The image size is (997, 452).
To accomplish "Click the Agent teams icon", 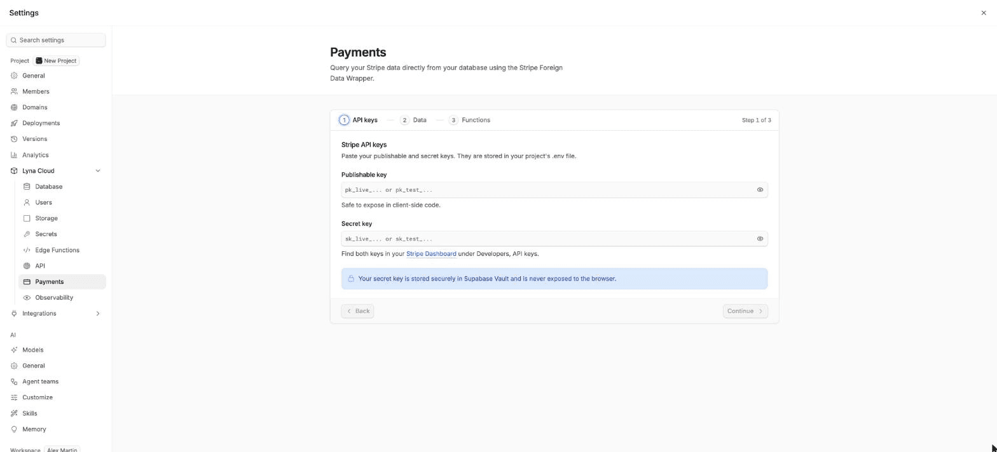I will [14, 382].
